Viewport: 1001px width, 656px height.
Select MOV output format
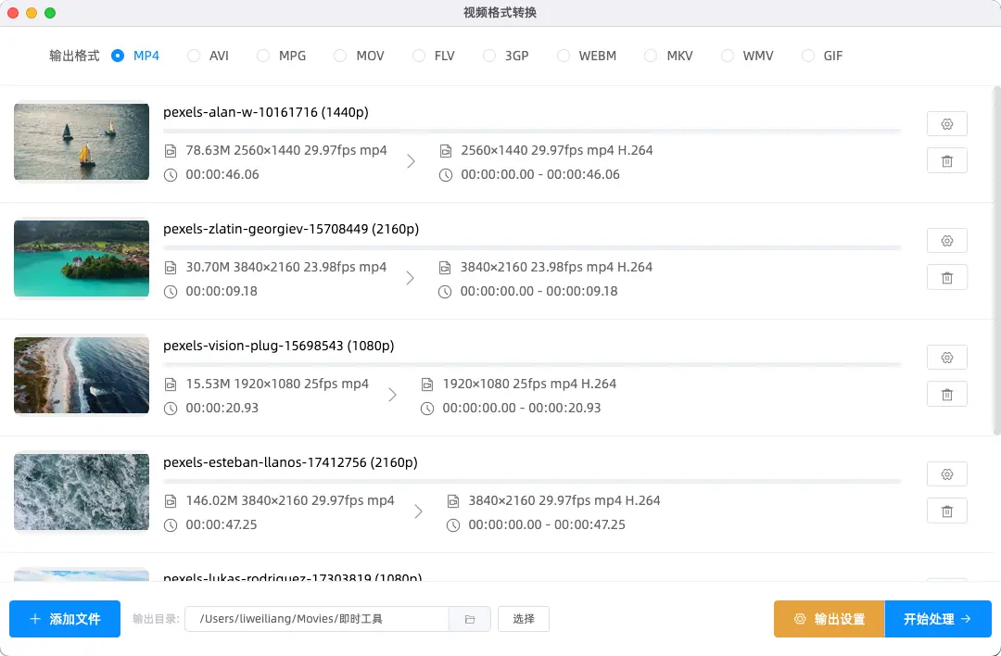[x=359, y=56]
